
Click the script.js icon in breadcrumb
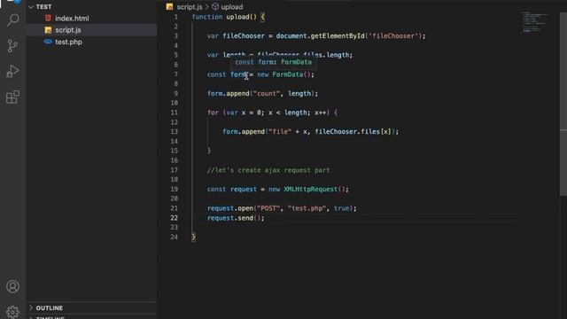(169, 6)
